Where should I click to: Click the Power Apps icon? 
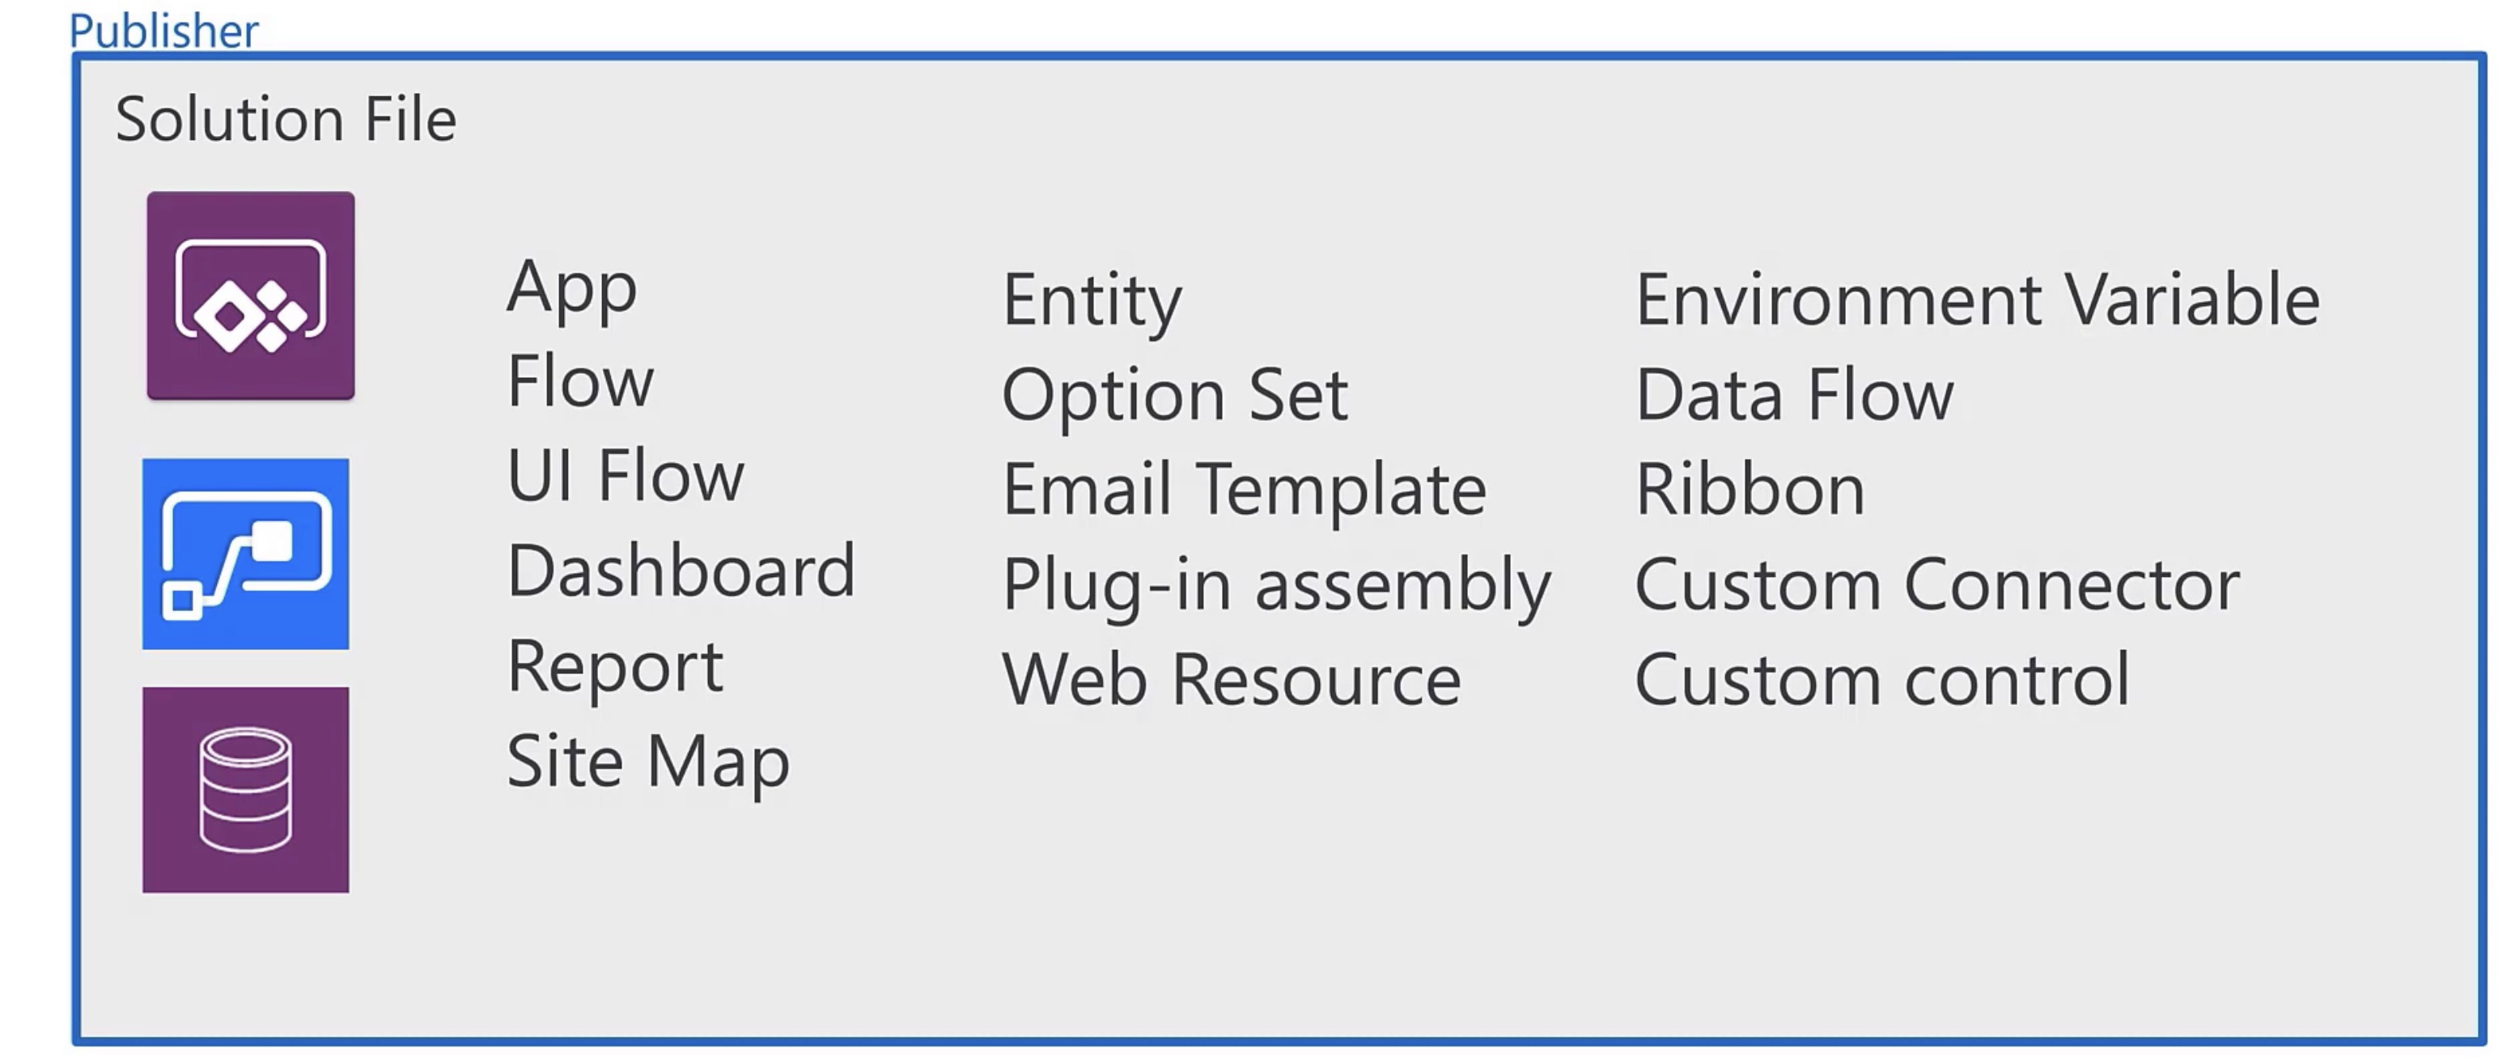251,295
